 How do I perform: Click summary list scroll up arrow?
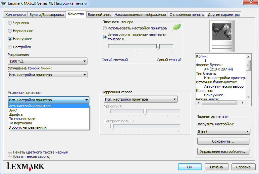[248, 57]
